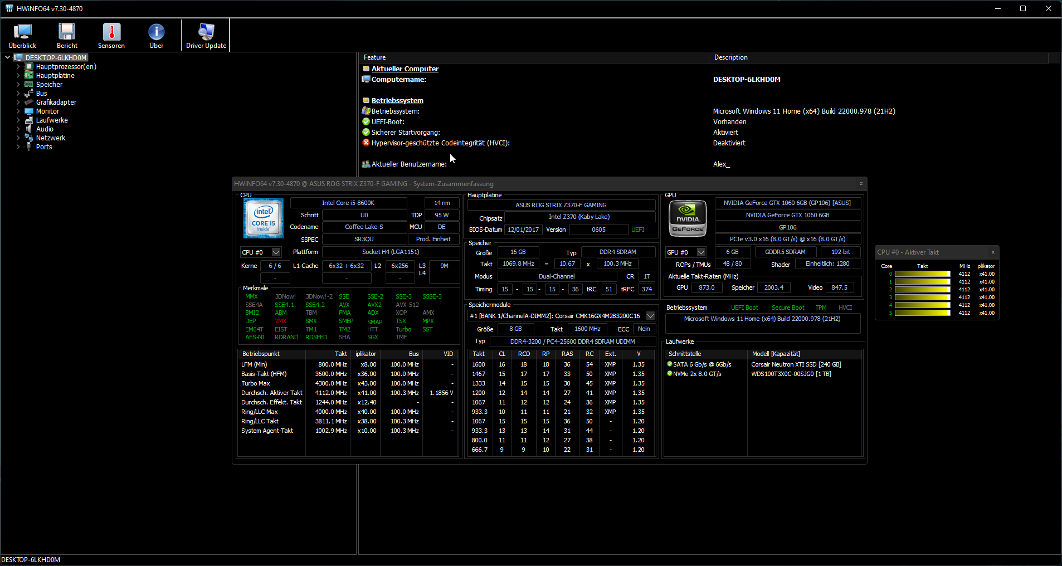Close the CPU #0 Aktiver Takt window
The image size is (1062, 566).
(993, 252)
